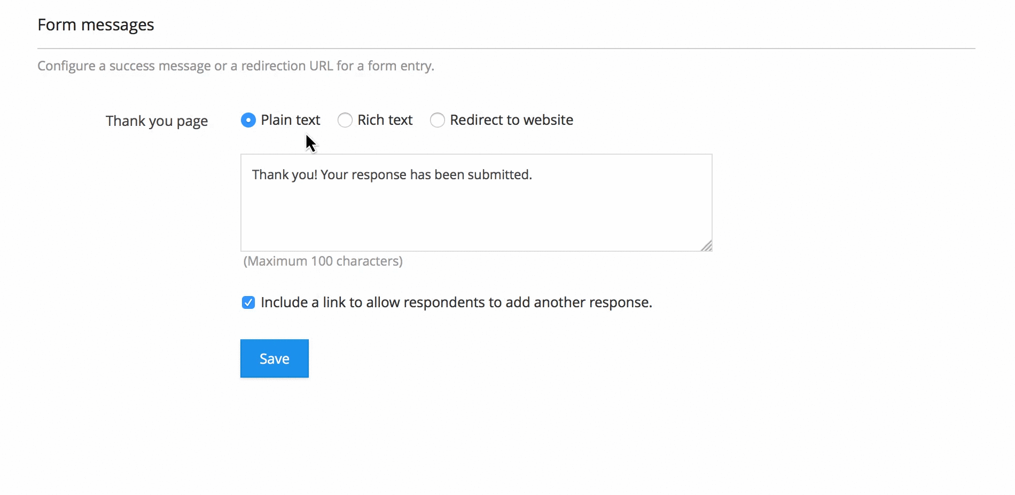The height and width of the screenshot is (495, 1015).
Task: Click the "Configure a success message" description
Action: click(x=123, y=66)
